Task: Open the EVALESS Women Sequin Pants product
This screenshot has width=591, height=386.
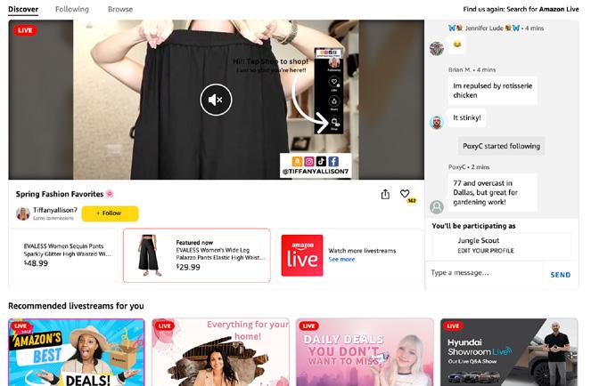Action: click(x=64, y=255)
